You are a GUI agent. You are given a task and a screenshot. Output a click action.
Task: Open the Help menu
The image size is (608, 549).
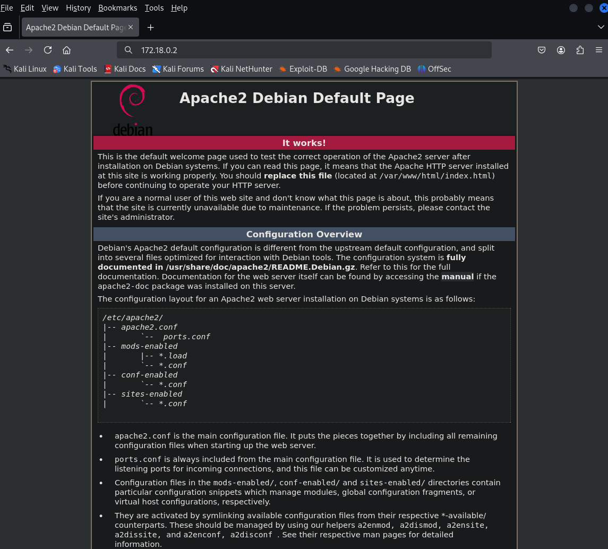[x=179, y=8]
